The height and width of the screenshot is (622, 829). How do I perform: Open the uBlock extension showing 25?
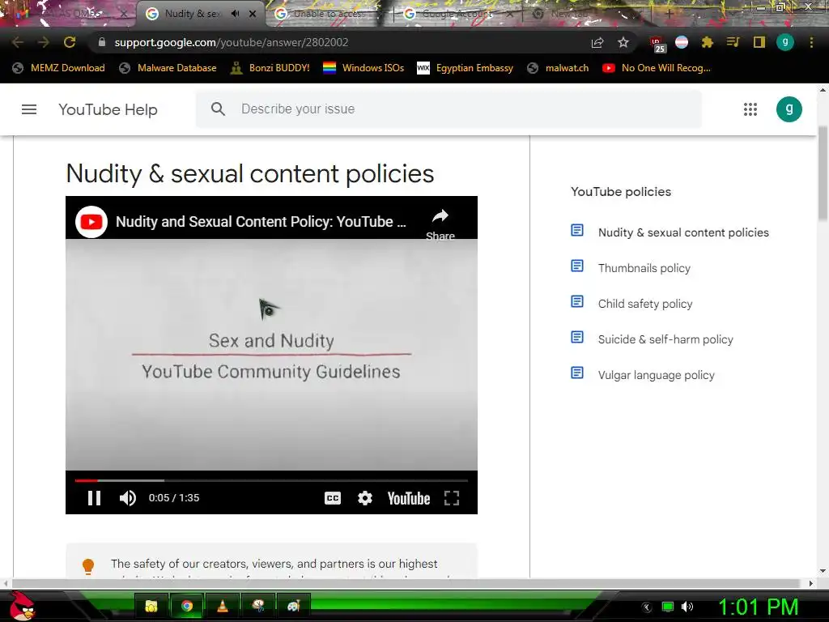pyautogui.click(x=657, y=44)
